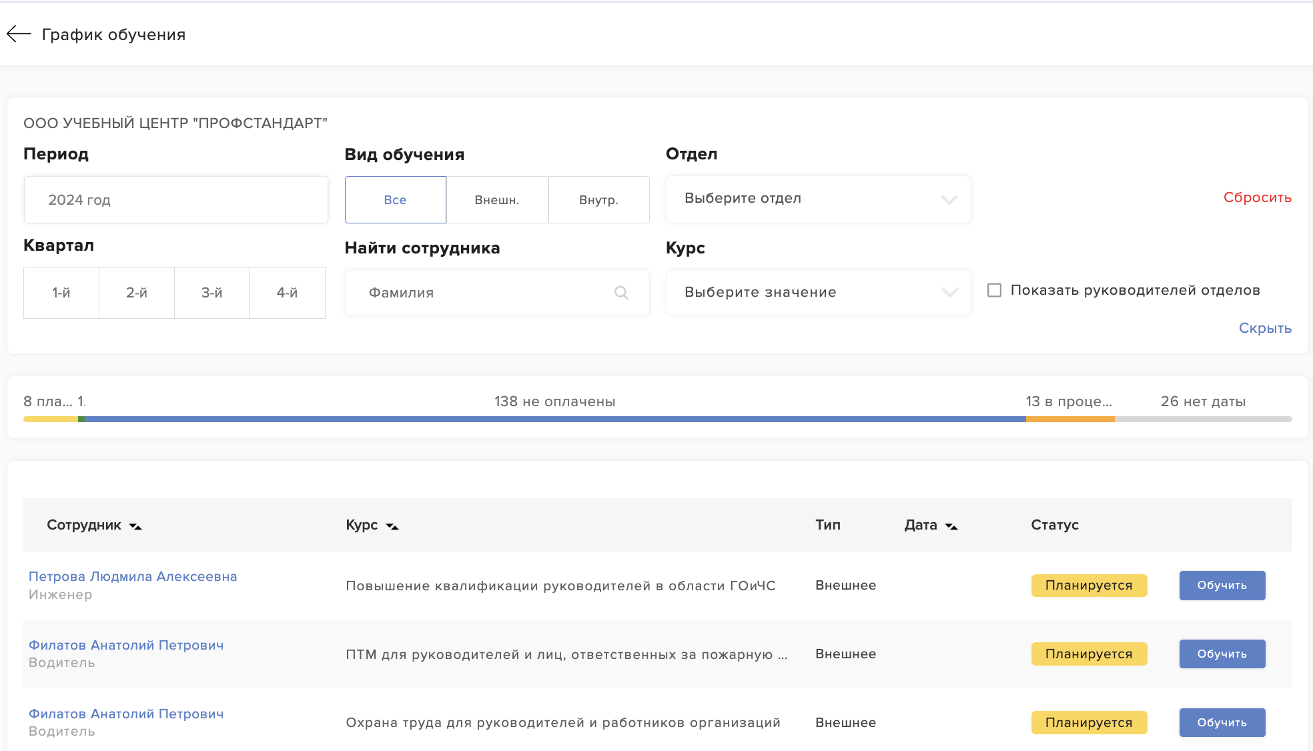Select the 3-й quarter tab
Screen dimensions: 1313x751
click(211, 293)
